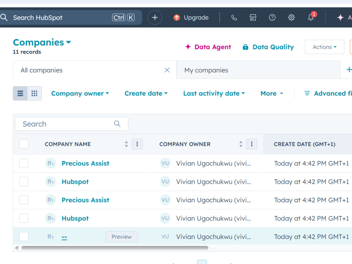
Task: Click Preview button on unnamed row
Action: [121, 237]
